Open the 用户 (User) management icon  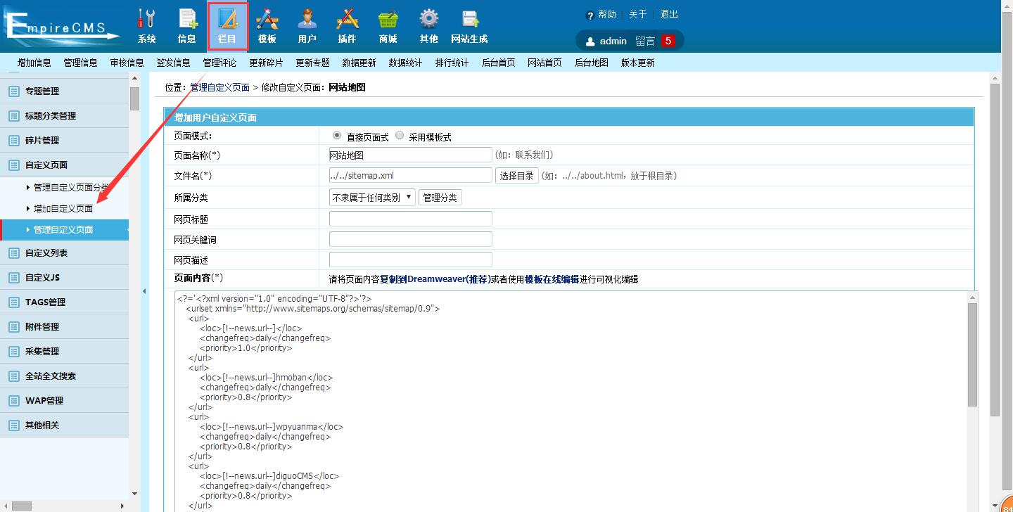[307, 26]
